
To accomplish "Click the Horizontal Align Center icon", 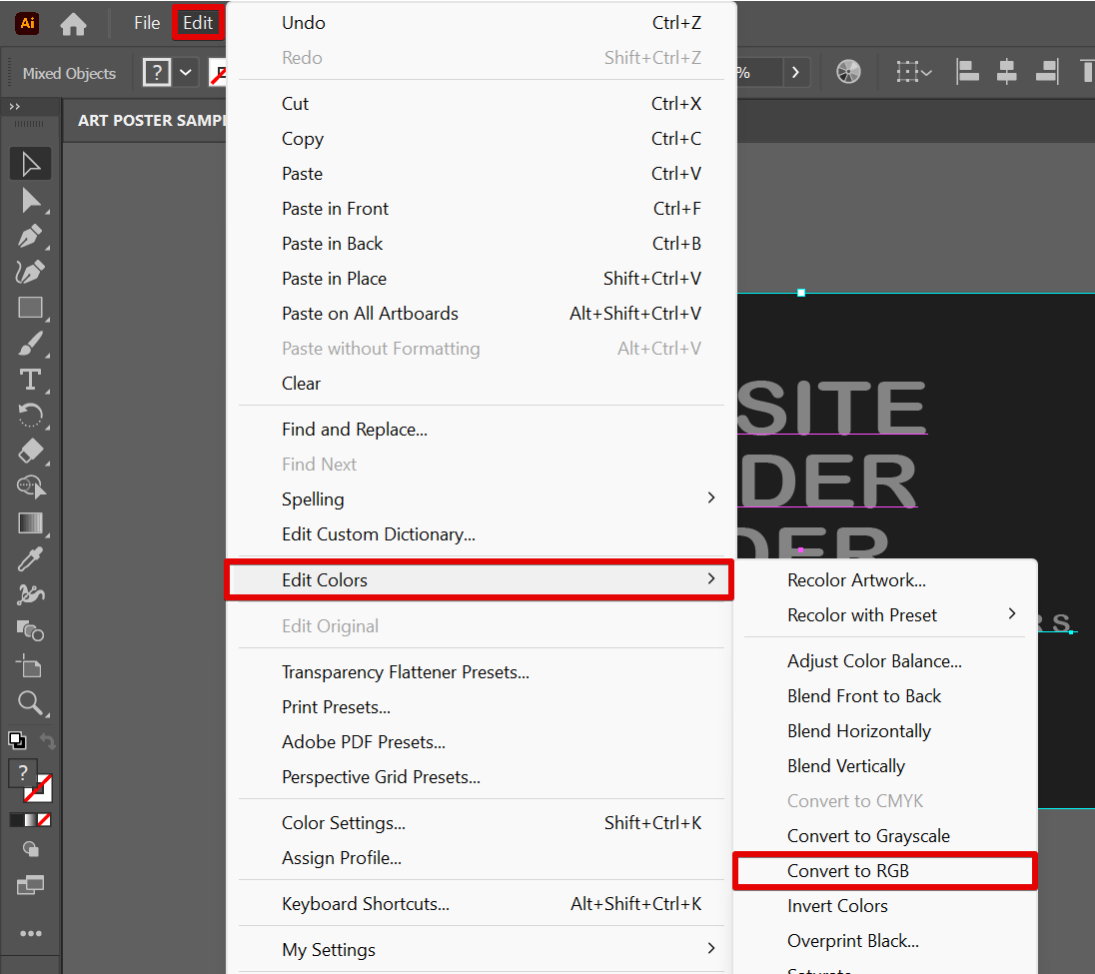I will (x=1006, y=72).
